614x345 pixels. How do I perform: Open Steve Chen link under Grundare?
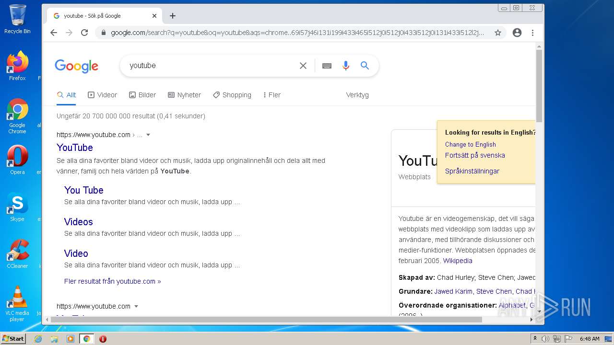pos(494,291)
